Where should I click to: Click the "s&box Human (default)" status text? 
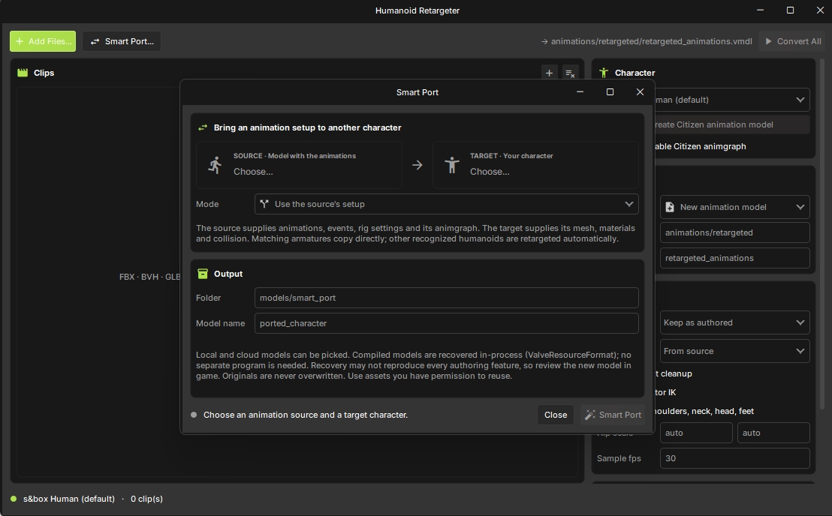pos(69,499)
